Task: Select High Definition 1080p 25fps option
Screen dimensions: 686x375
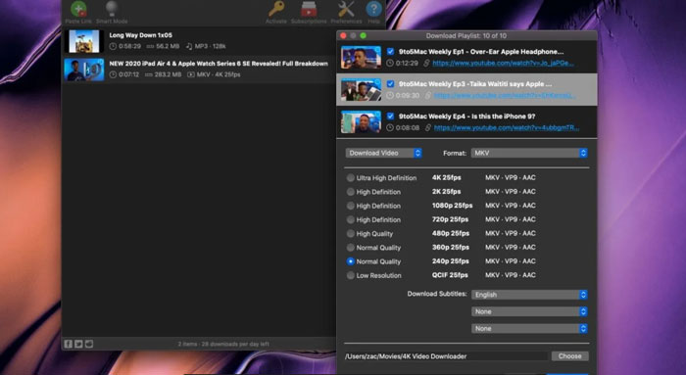Action: [351, 206]
